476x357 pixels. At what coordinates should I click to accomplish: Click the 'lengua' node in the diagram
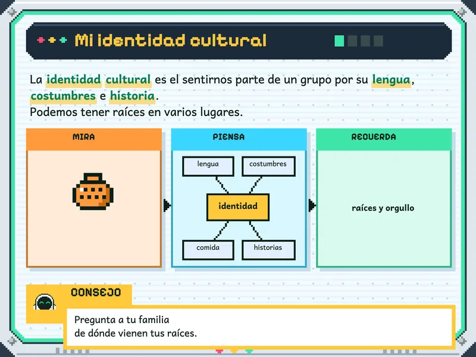point(208,166)
